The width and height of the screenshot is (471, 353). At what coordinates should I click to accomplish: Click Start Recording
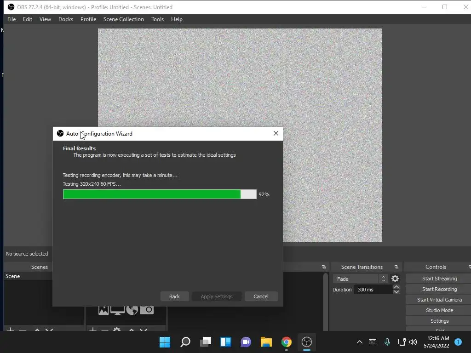click(439, 289)
